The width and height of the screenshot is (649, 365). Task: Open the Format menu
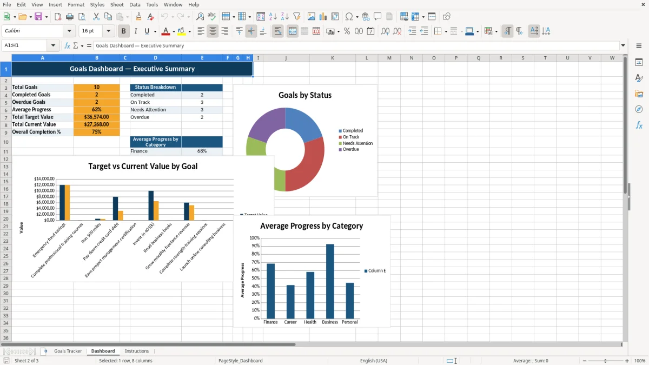76,4
